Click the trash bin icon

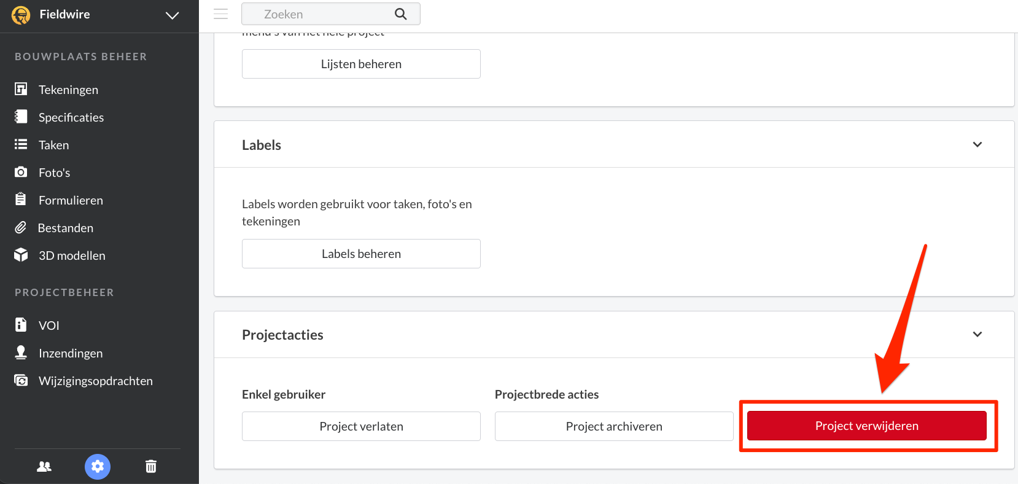pyautogui.click(x=151, y=467)
